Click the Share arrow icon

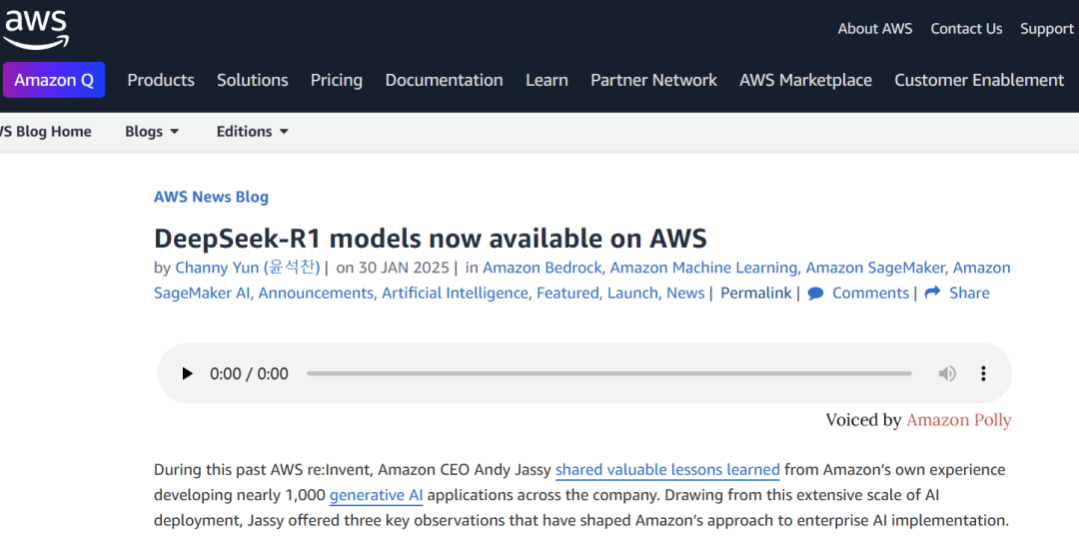coord(932,292)
